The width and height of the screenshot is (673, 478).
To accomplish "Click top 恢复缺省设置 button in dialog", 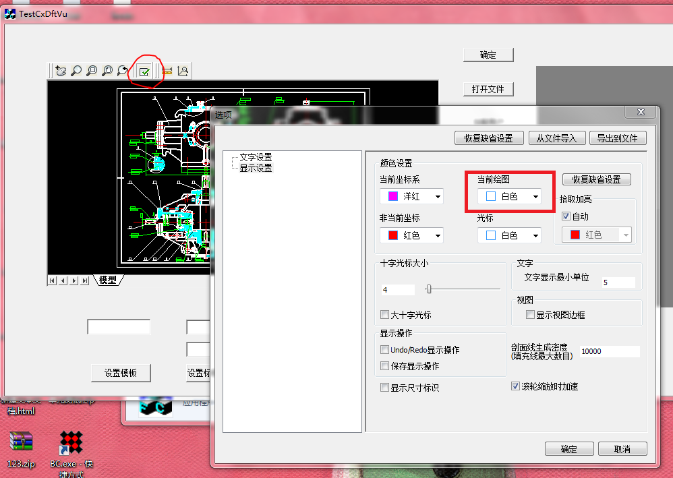I will click(489, 138).
